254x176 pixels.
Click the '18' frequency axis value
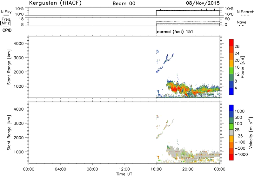(21, 19)
